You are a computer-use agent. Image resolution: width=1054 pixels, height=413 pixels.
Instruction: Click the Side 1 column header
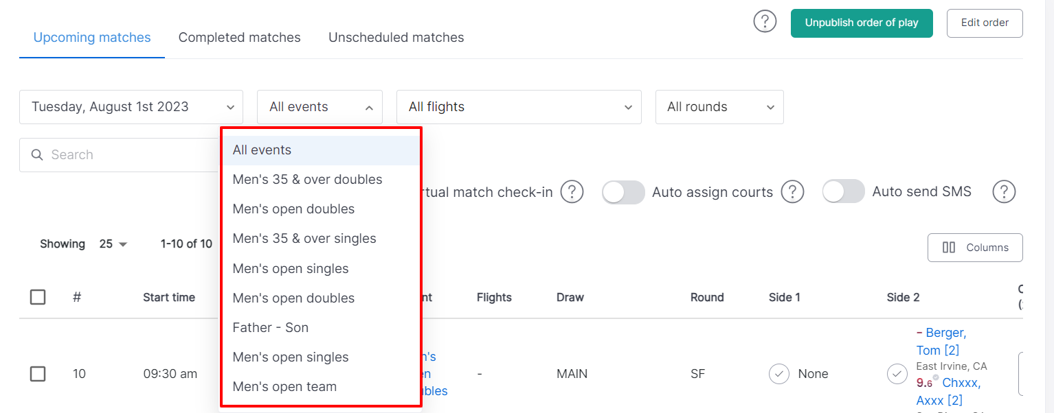tap(785, 298)
